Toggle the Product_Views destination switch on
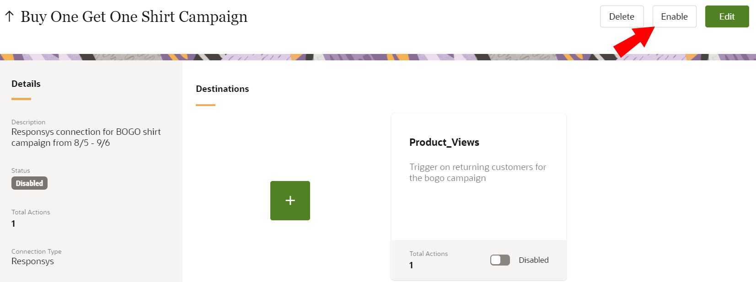 tap(500, 260)
